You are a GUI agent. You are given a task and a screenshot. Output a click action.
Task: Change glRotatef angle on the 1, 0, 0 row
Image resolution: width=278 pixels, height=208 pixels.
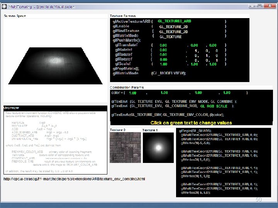click(163, 50)
